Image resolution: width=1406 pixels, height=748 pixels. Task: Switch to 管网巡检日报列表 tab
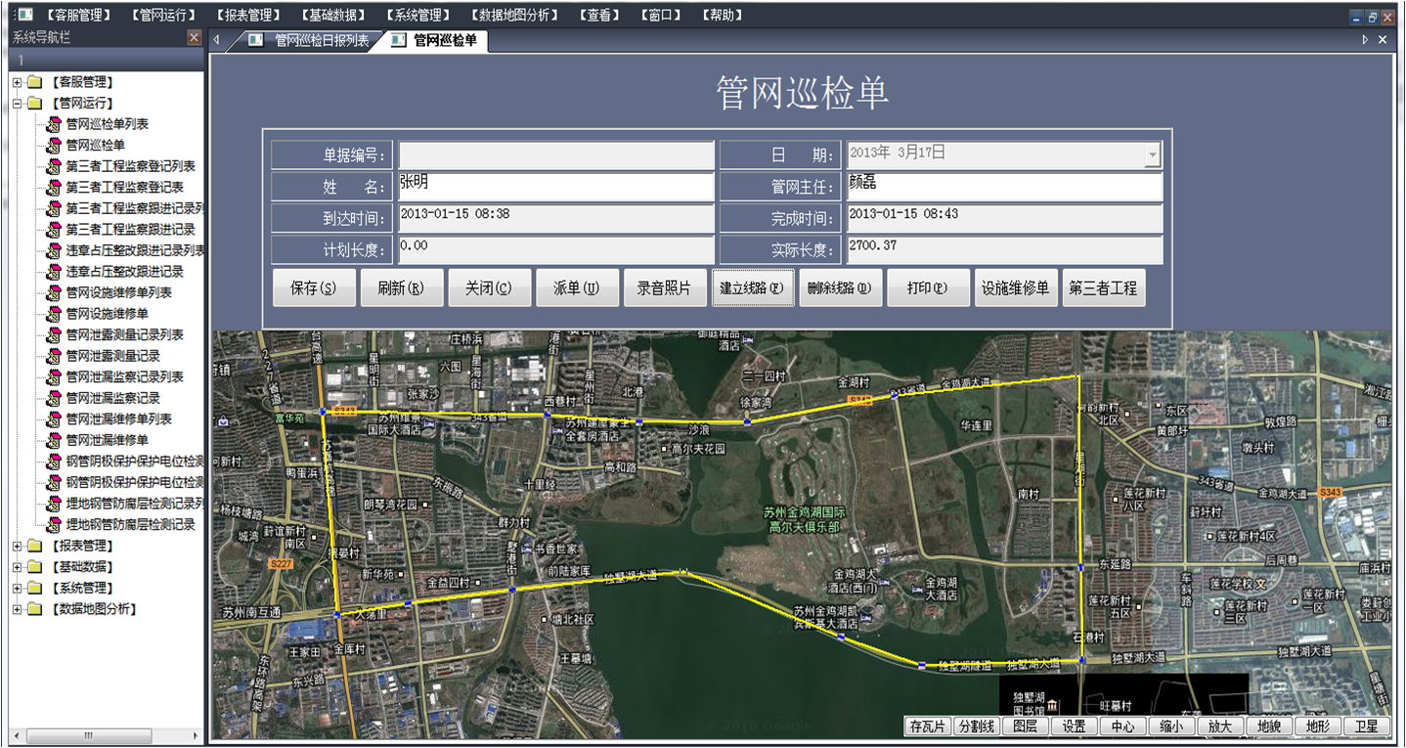(x=321, y=40)
